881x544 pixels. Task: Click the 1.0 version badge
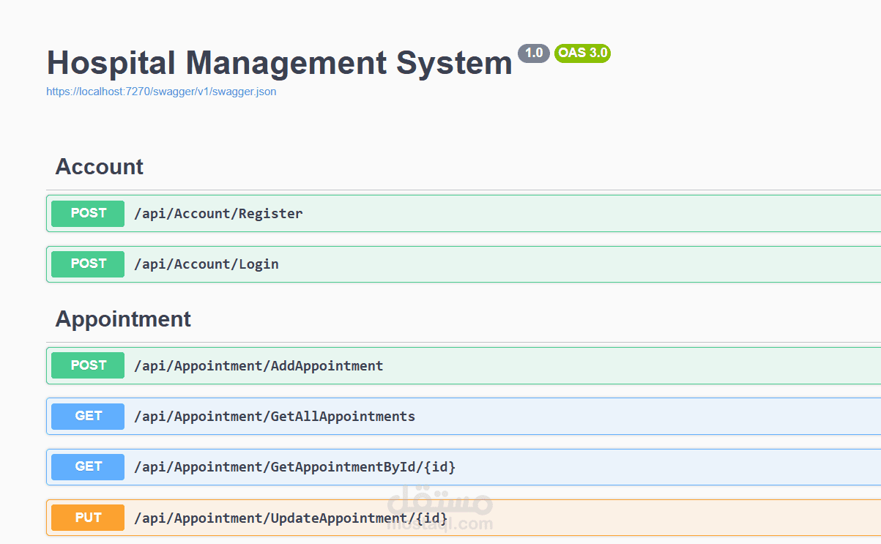533,53
